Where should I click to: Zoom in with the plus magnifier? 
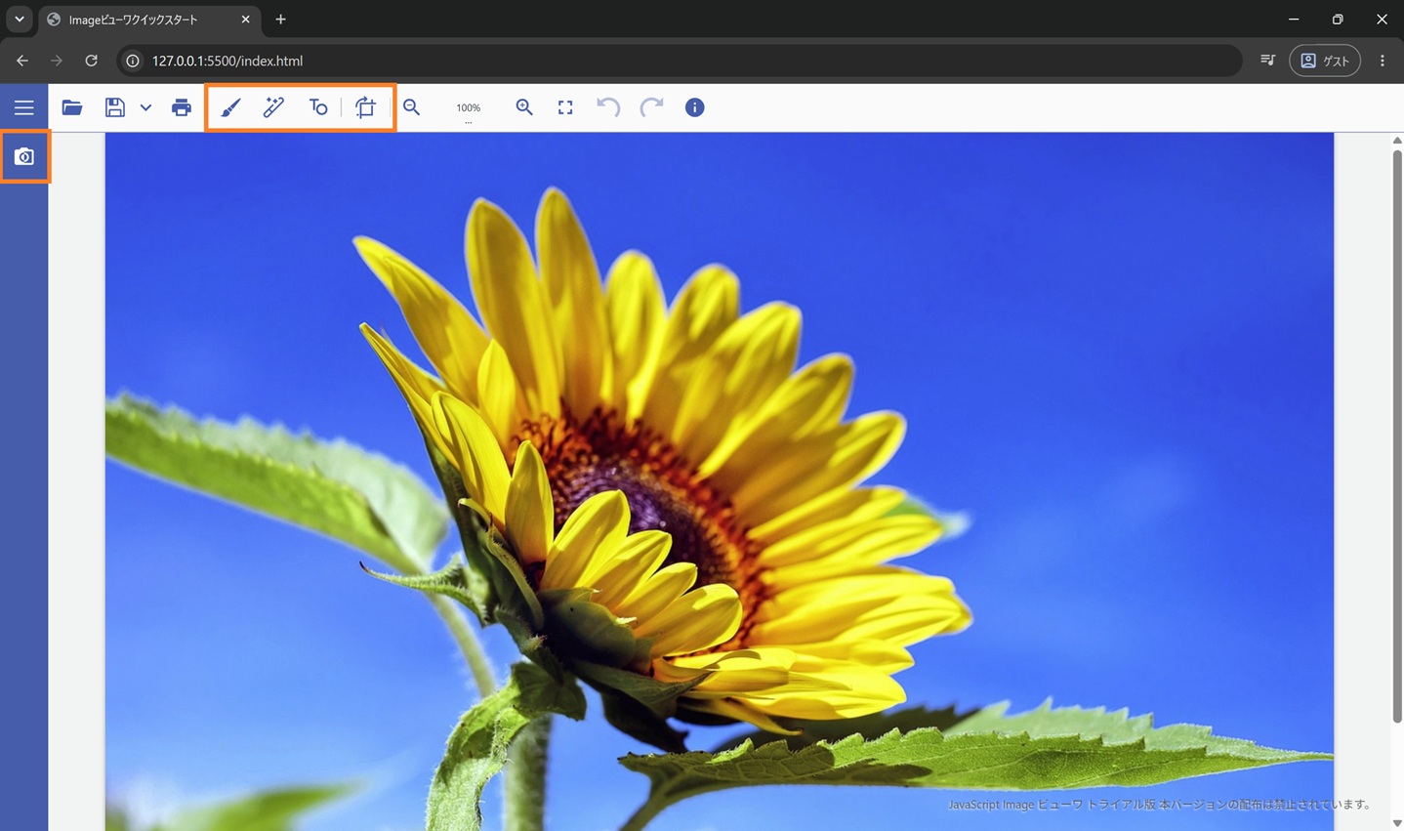524,107
